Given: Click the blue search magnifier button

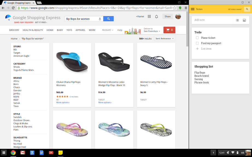Looking at the screenshot, I should (108, 19).
